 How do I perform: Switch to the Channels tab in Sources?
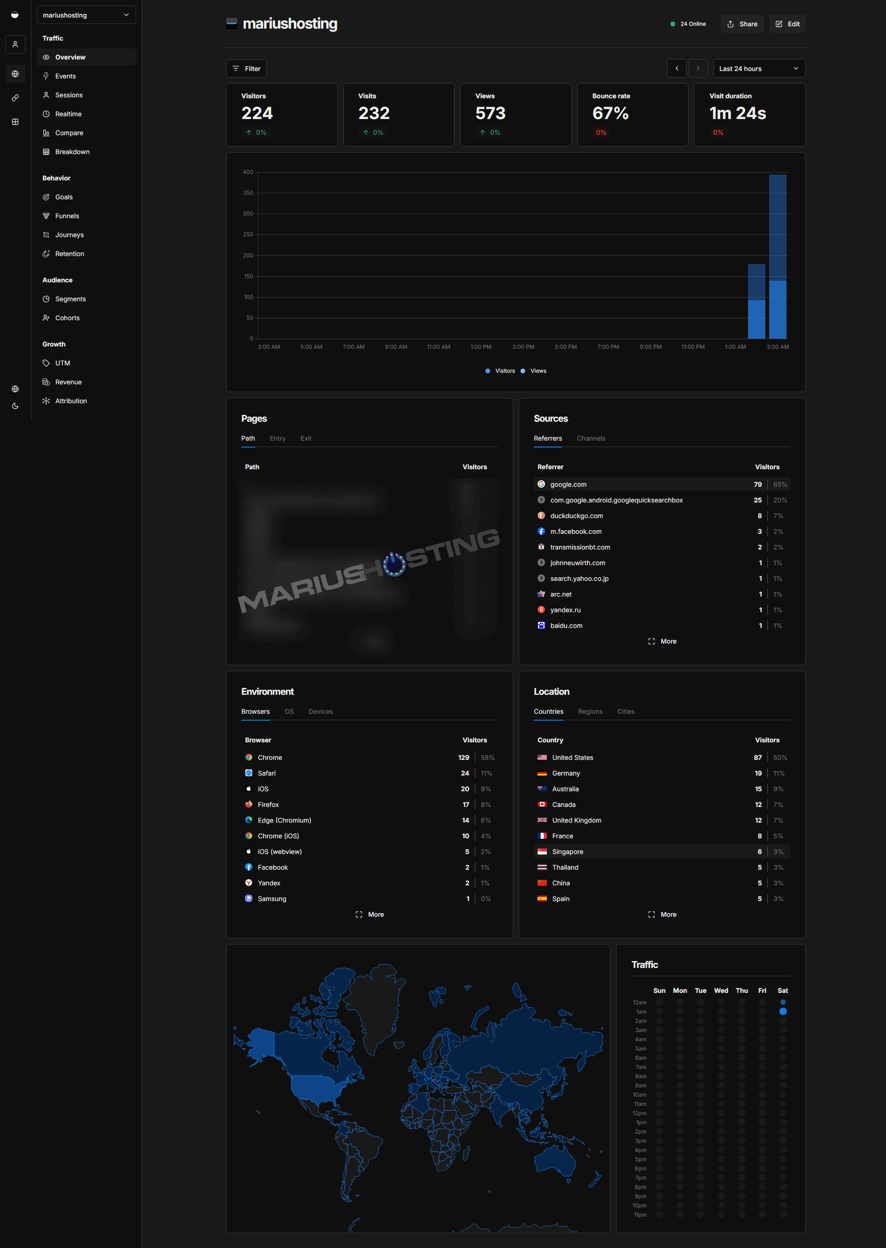[591, 439]
